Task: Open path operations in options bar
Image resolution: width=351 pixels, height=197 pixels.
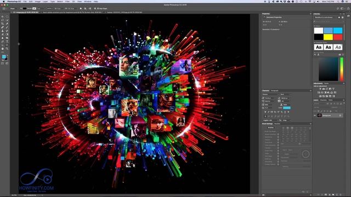Action: point(81,9)
